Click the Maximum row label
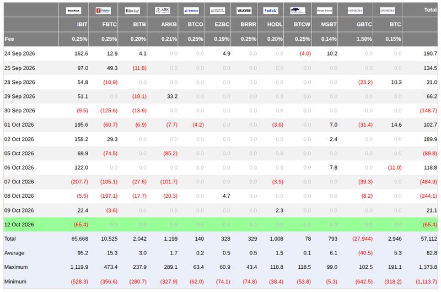441x292 pixels. click(16, 267)
